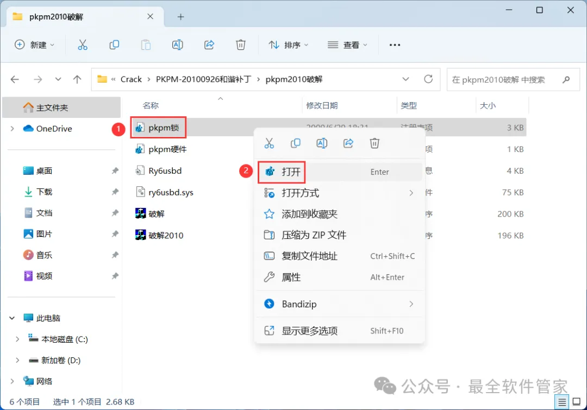Choose 复制文件地址 in context menu

[339, 256]
